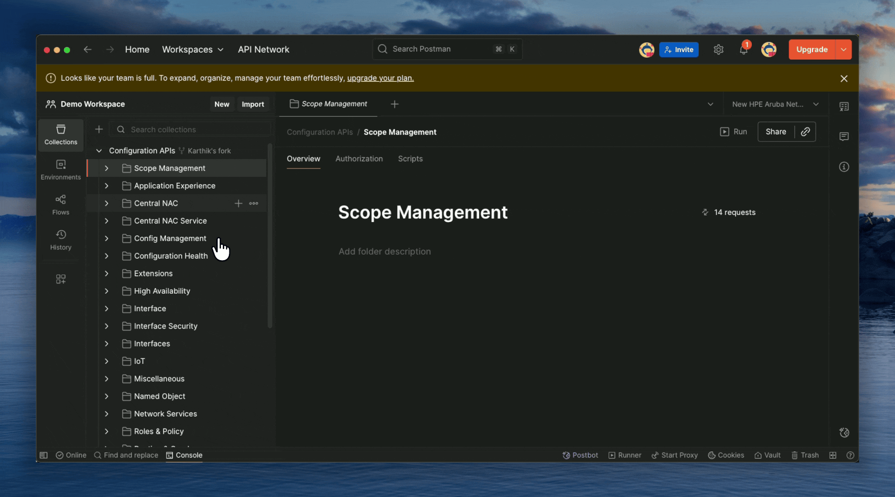This screenshot has height=497, width=895.
Task: Open Postbot from the status bar
Action: (x=580, y=455)
